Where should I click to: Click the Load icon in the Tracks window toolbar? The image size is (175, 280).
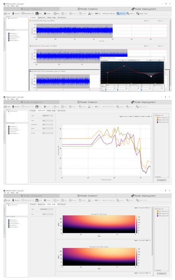coord(5,13)
